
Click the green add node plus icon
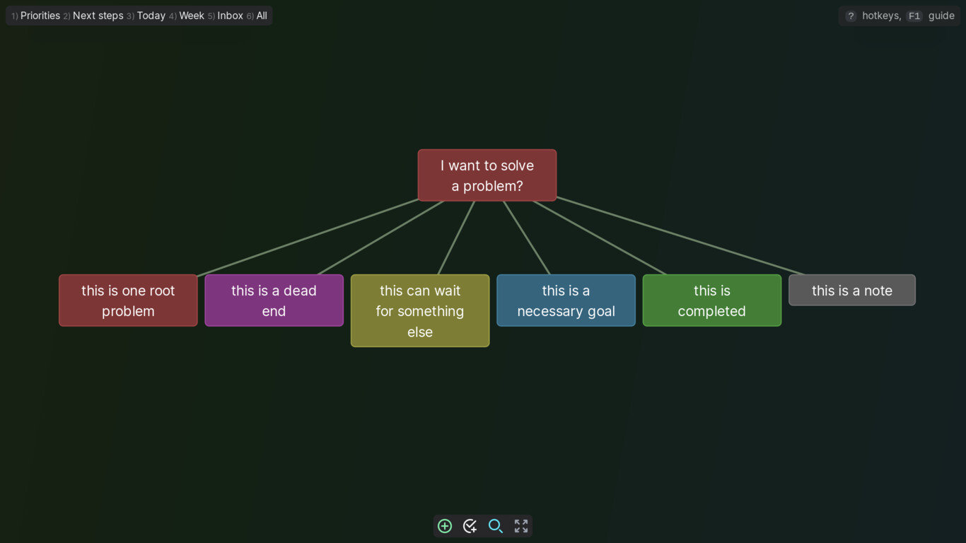point(445,526)
